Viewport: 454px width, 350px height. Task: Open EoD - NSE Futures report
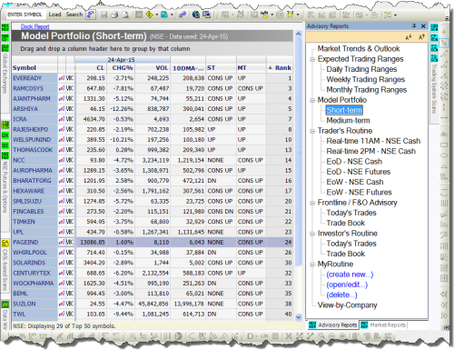(359, 172)
